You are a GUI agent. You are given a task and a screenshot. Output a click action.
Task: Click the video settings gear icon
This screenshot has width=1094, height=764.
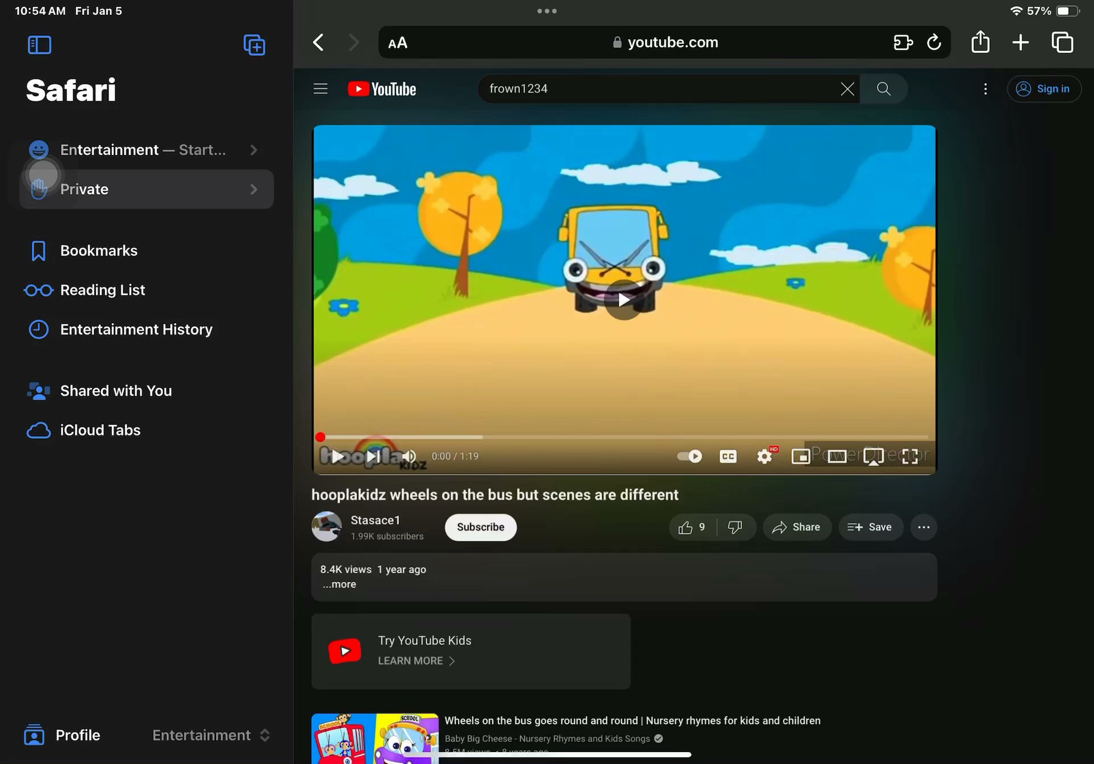coord(765,457)
